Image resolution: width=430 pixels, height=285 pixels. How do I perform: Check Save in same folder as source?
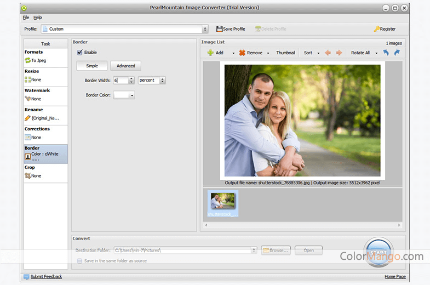80,261
